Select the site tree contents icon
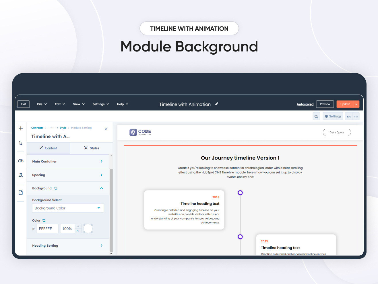The height and width of the screenshot is (284, 378). tap(20, 143)
